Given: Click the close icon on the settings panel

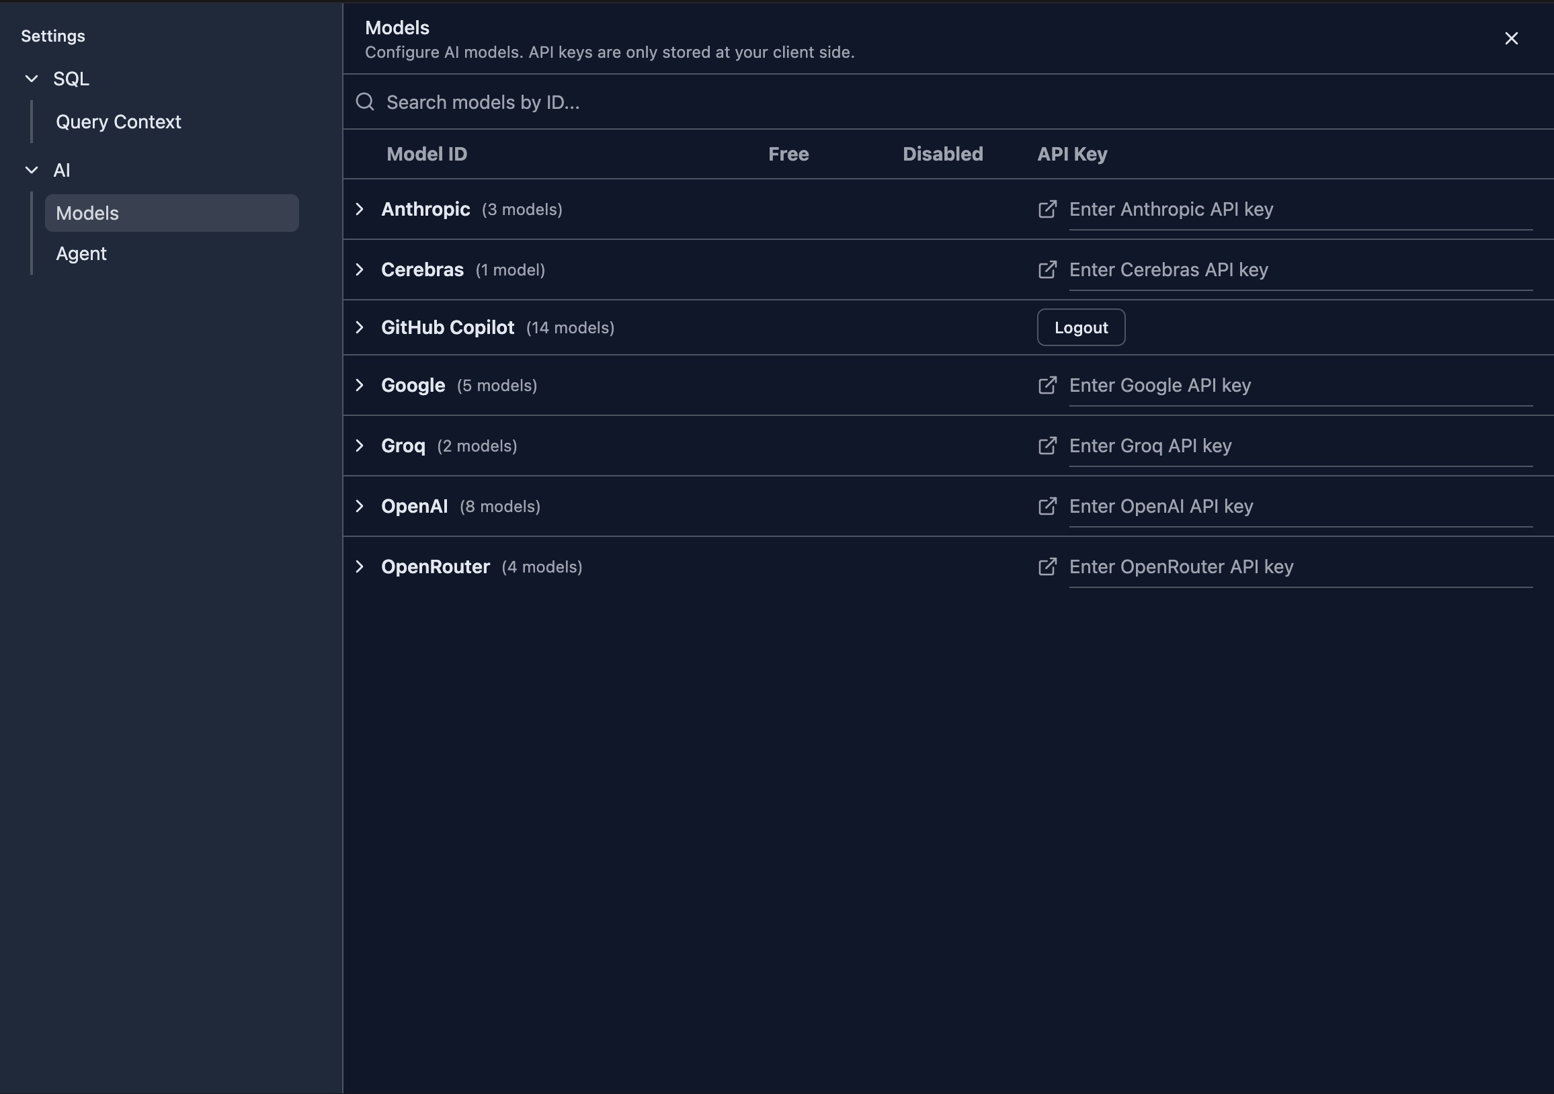Looking at the screenshot, I should point(1512,38).
